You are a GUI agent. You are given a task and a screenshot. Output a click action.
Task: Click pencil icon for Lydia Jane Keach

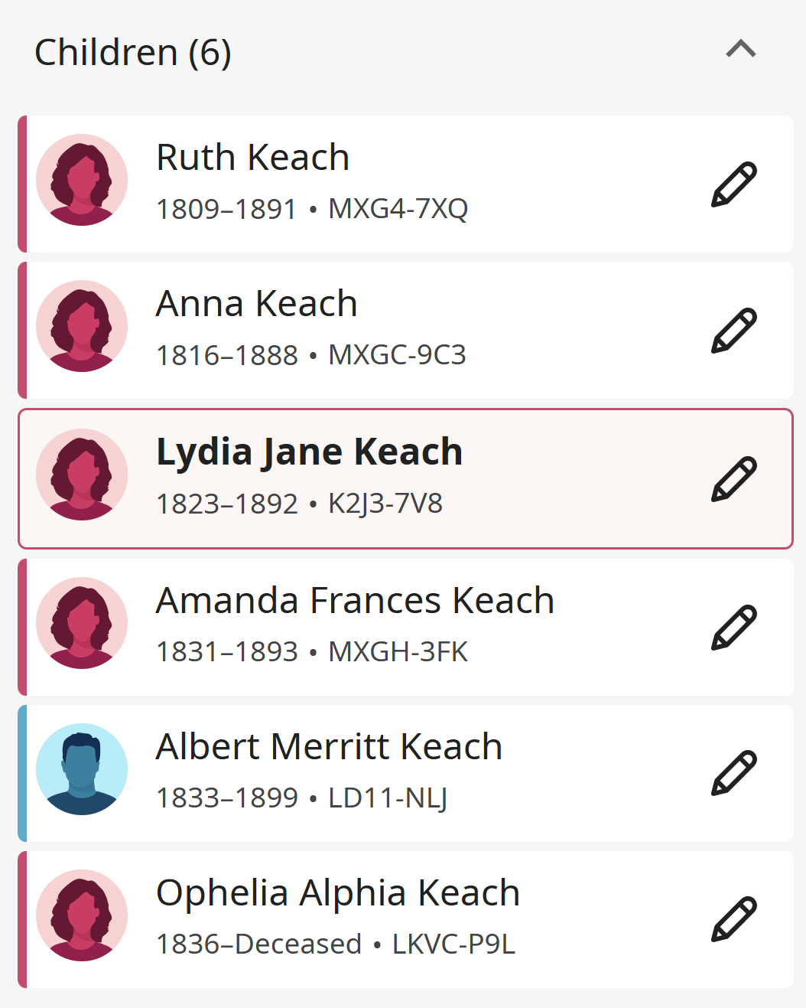734,479
